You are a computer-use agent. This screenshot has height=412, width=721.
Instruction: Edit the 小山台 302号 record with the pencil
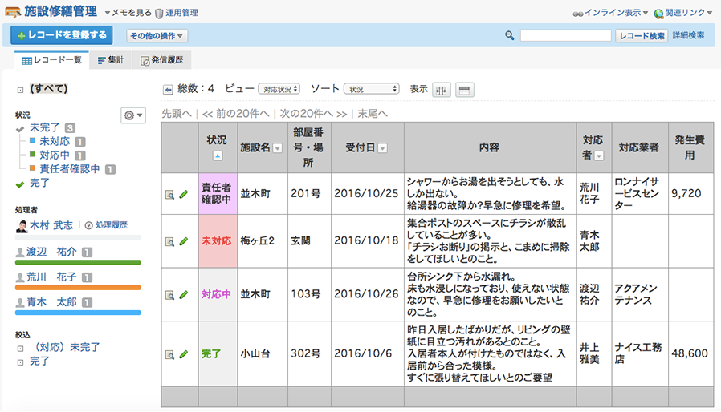[184, 354]
